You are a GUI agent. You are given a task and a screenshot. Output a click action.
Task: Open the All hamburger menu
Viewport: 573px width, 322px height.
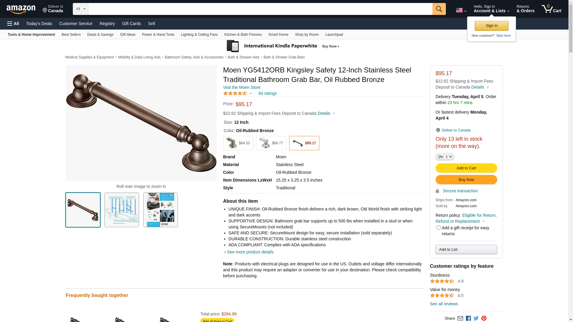point(13,24)
